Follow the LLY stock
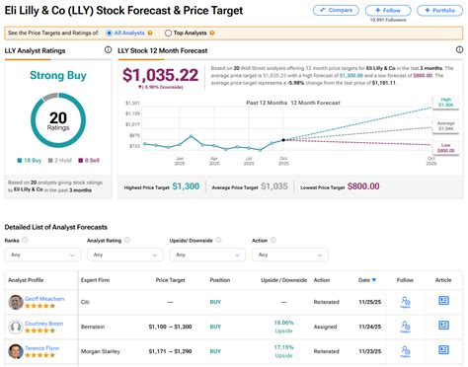 pos(388,10)
